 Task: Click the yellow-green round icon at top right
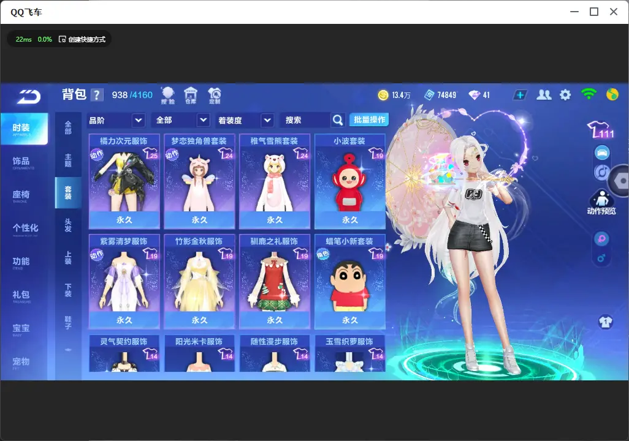coord(612,94)
